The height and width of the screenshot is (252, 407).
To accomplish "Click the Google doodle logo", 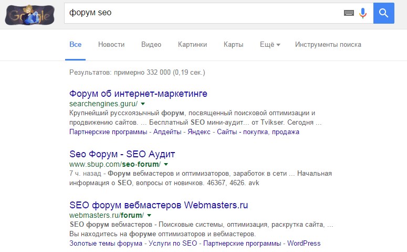I will pyautogui.click(x=30, y=15).
